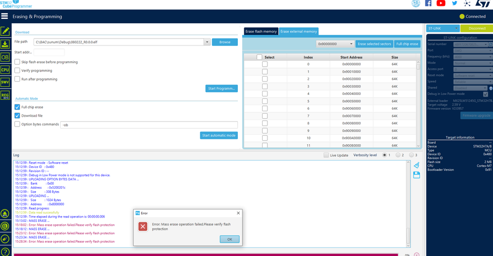Open the 0x90000000 address dropdown
The height and width of the screenshot is (256, 493).
tap(335, 44)
